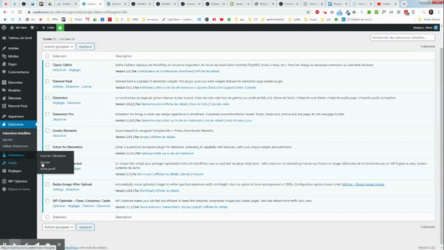This screenshot has width=444, height=250.
Task: Click Désactiver under Envato Elements
Action: [60, 136]
